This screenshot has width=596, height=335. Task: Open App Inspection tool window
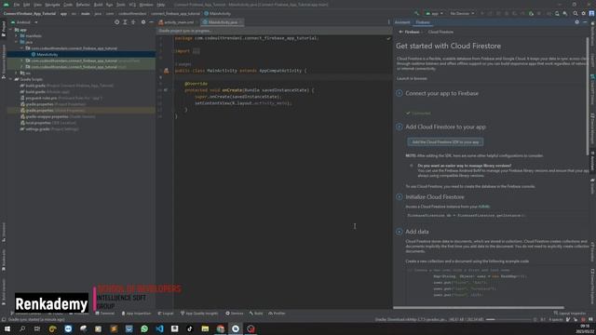(x=136, y=314)
